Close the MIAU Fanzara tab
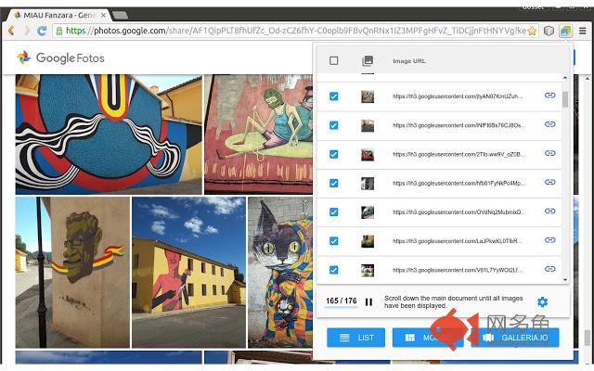The height and width of the screenshot is (371, 594). [x=103, y=15]
